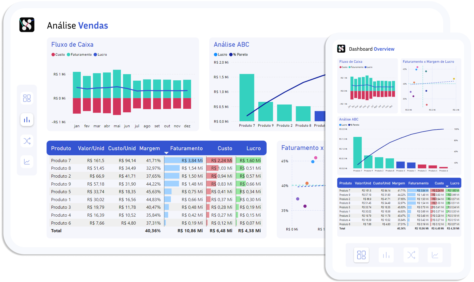The height and width of the screenshot is (282, 474).
Task: Click the logo next to Dashboard Overview
Action: (x=341, y=49)
